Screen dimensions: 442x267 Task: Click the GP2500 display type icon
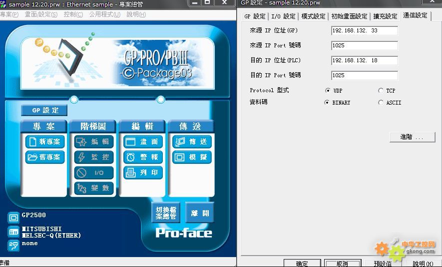click(x=13, y=217)
